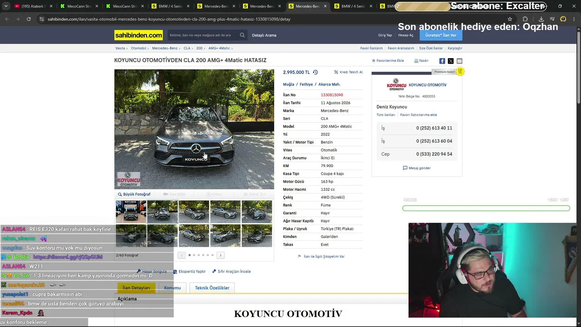Open the browser downloads icon
The height and width of the screenshot is (327, 581).
point(541,19)
